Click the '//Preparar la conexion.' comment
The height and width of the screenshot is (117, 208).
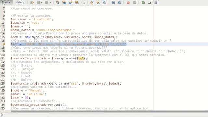point(31,16)
